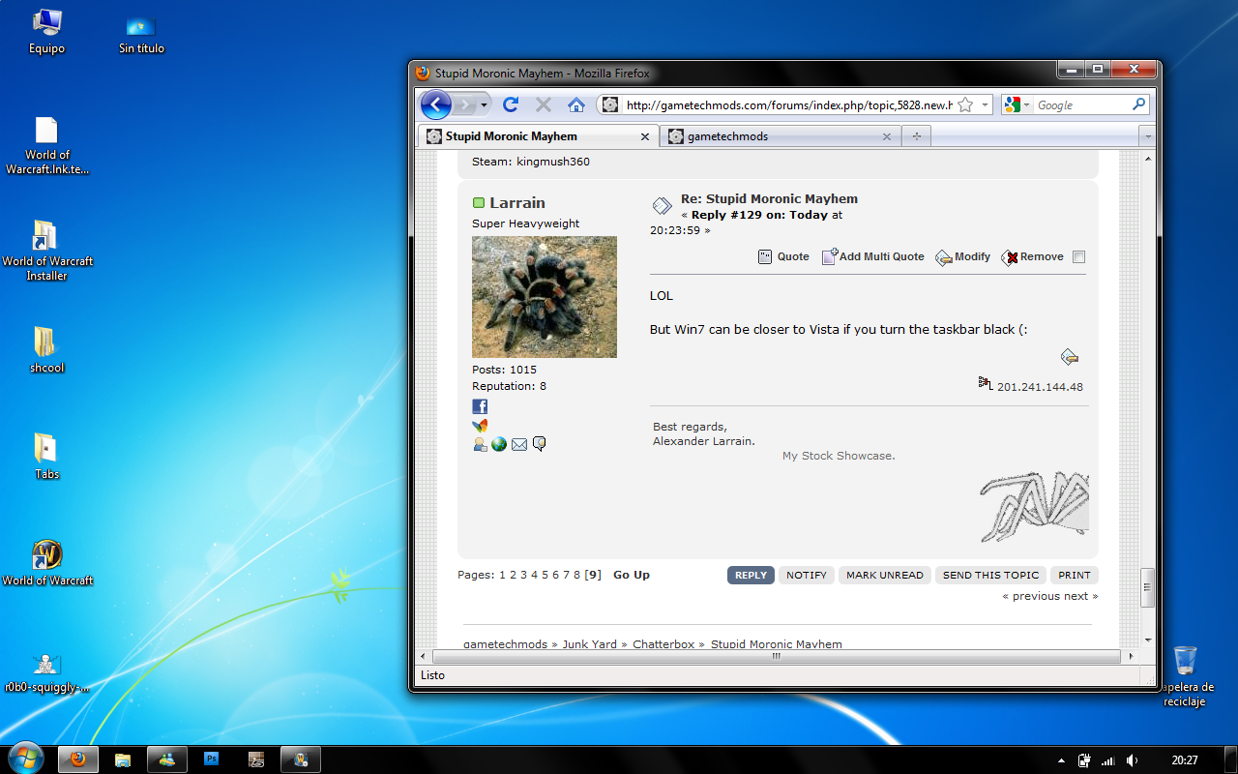The width and height of the screenshot is (1238, 774).
Task: Open the Chatterbox breadcrumb link
Action: (x=663, y=643)
